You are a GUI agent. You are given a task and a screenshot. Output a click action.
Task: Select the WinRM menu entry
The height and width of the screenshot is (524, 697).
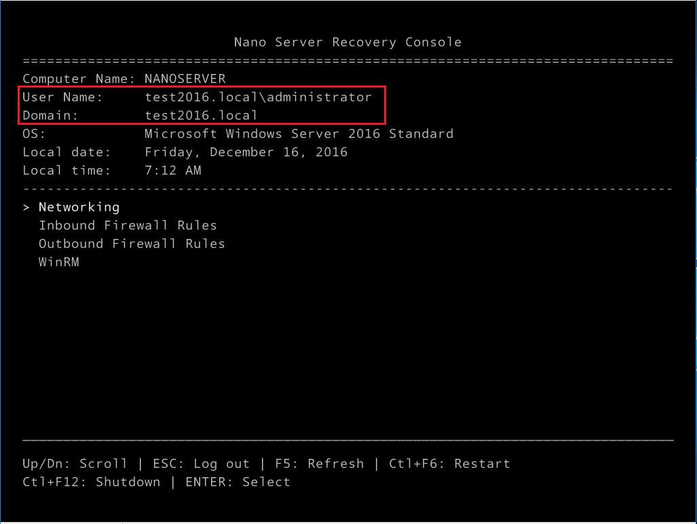tap(59, 262)
